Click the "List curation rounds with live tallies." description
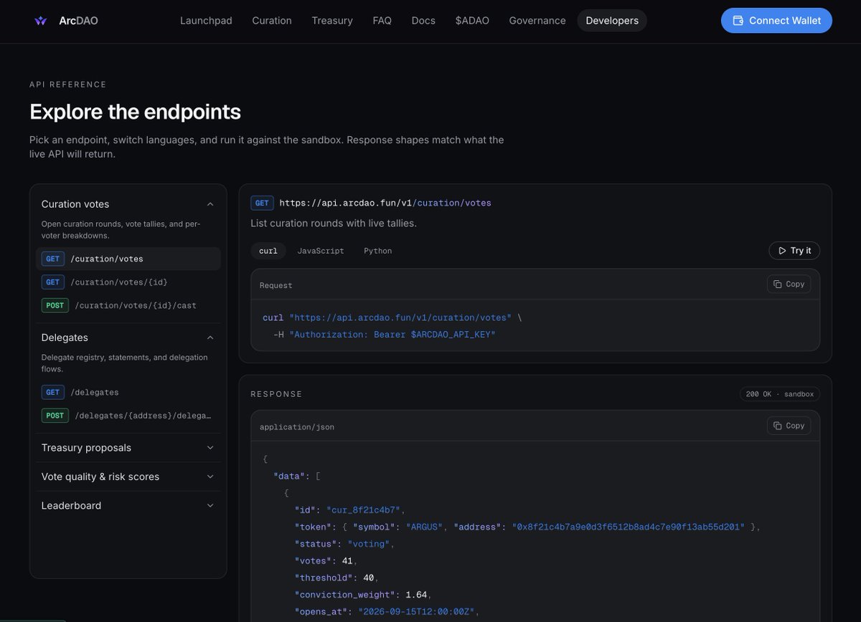Viewport: 861px width, 622px height. coord(334,224)
